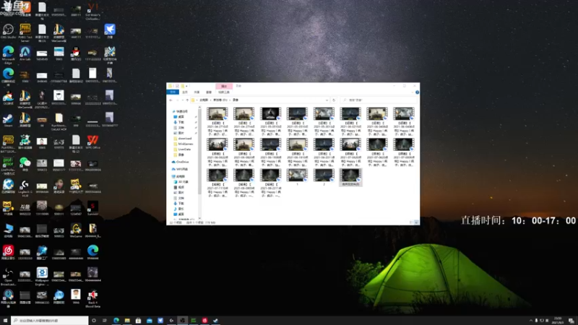Click the Windows Start button
This screenshot has width=578, height=325.
point(5,321)
